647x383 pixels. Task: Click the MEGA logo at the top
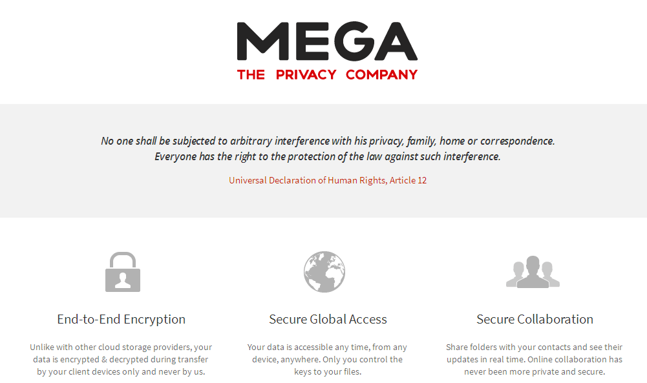pyautogui.click(x=327, y=50)
